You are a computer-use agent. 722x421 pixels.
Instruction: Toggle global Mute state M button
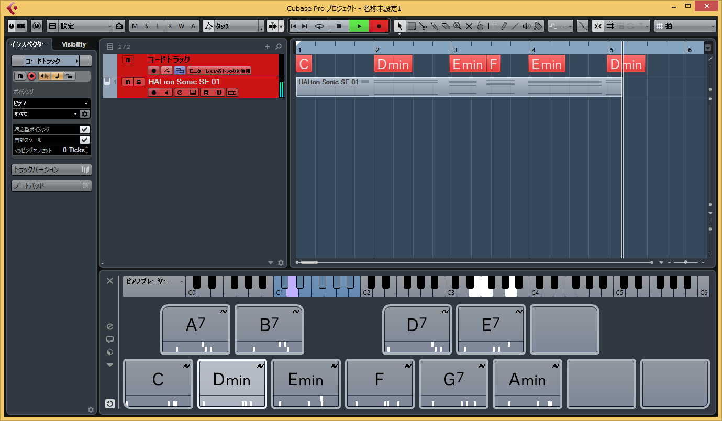(x=135, y=26)
